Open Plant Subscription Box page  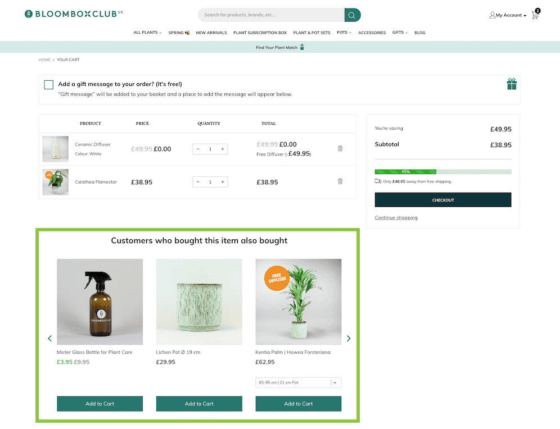[260, 33]
